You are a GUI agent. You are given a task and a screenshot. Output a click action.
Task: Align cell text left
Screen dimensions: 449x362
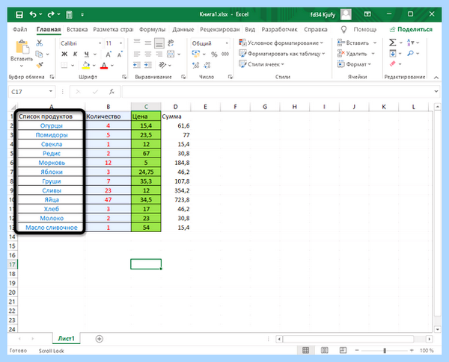(x=137, y=54)
